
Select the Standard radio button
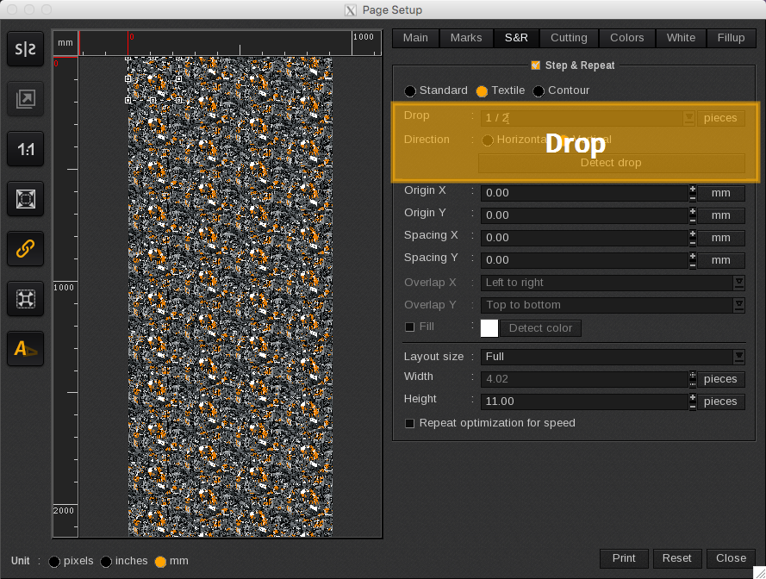[410, 91]
